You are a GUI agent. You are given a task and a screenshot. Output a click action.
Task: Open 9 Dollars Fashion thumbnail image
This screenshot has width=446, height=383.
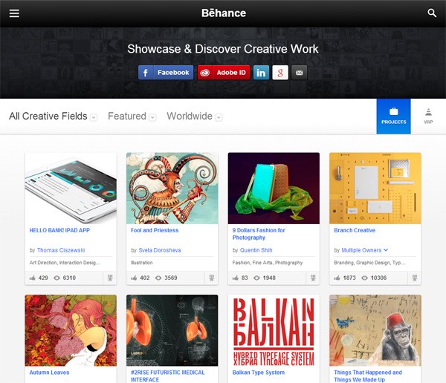pos(274,189)
